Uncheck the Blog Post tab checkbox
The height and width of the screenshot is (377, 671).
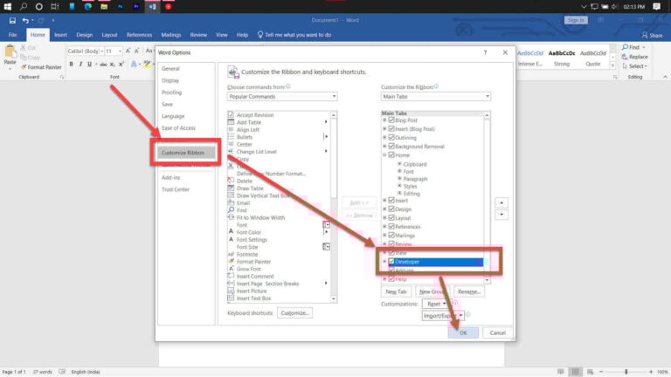tap(391, 120)
